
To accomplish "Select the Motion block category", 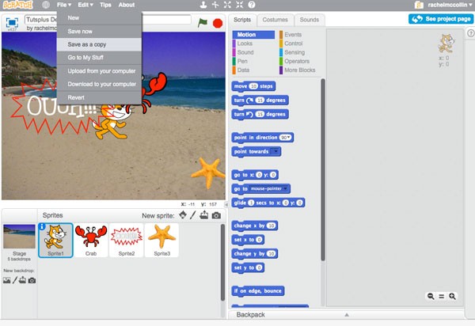I will (x=253, y=35).
